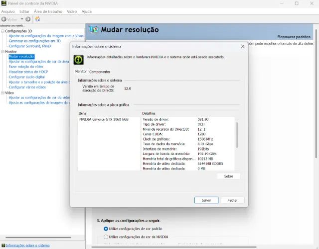Open Visualizar status do HDCP
The width and height of the screenshot is (319, 249).
coord(28,72)
